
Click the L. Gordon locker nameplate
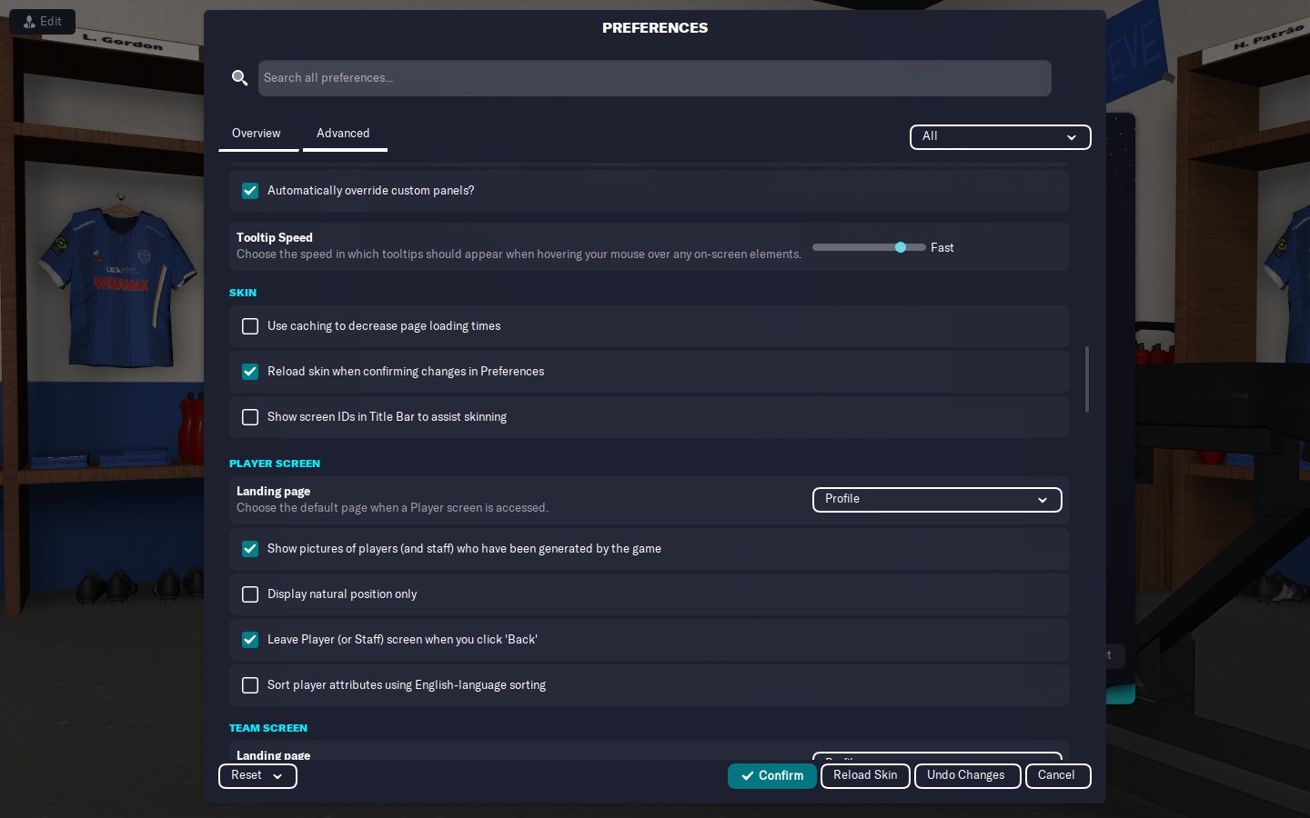pyautogui.click(x=123, y=41)
